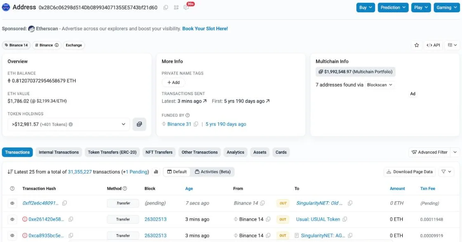Open the Buy dropdown

click(x=365, y=7)
